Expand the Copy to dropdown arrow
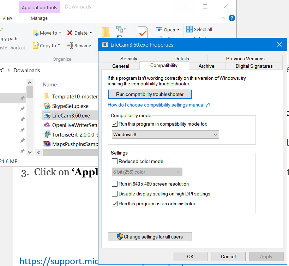Screen dimensions: 289x266 [59, 46]
